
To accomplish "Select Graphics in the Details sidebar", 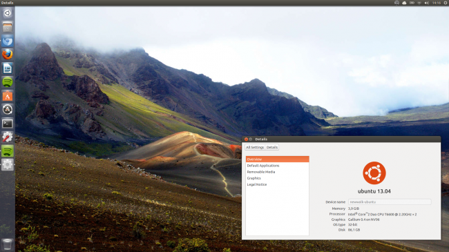I will (277, 178).
